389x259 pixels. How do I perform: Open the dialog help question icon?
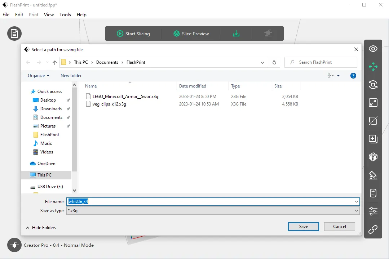(x=353, y=76)
